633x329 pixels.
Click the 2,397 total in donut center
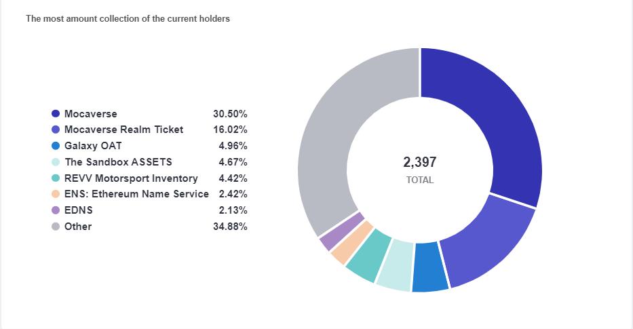pyautogui.click(x=420, y=162)
